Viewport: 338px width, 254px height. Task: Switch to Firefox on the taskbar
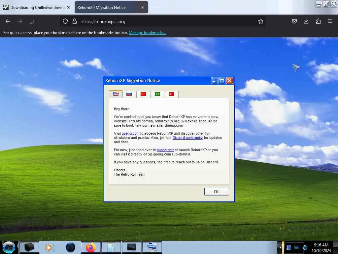point(90,247)
